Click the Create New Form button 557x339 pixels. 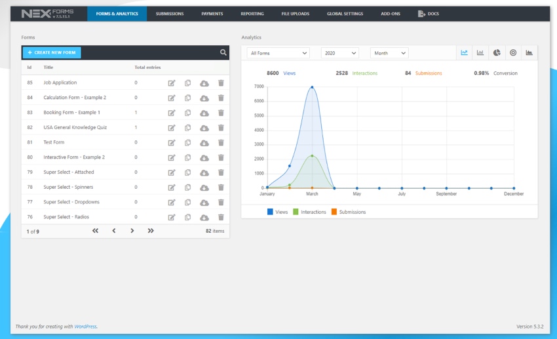[x=52, y=52]
